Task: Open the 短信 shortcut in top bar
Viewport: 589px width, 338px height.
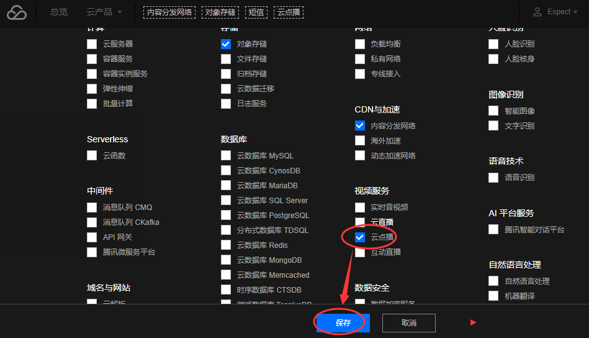Action: pos(256,12)
